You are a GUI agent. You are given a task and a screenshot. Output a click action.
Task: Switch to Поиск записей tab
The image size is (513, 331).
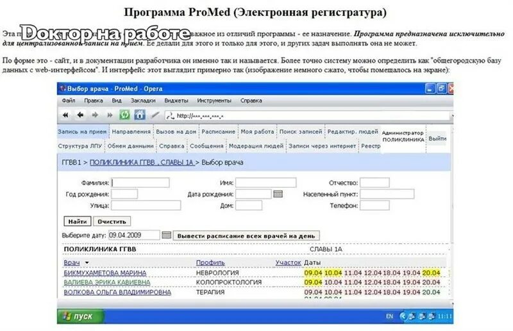[301, 132]
